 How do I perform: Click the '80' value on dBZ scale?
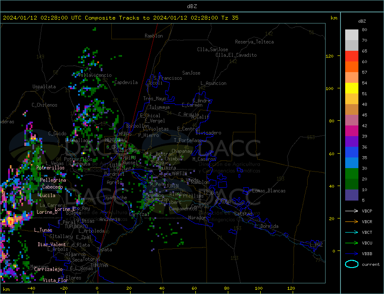(364, 29)
